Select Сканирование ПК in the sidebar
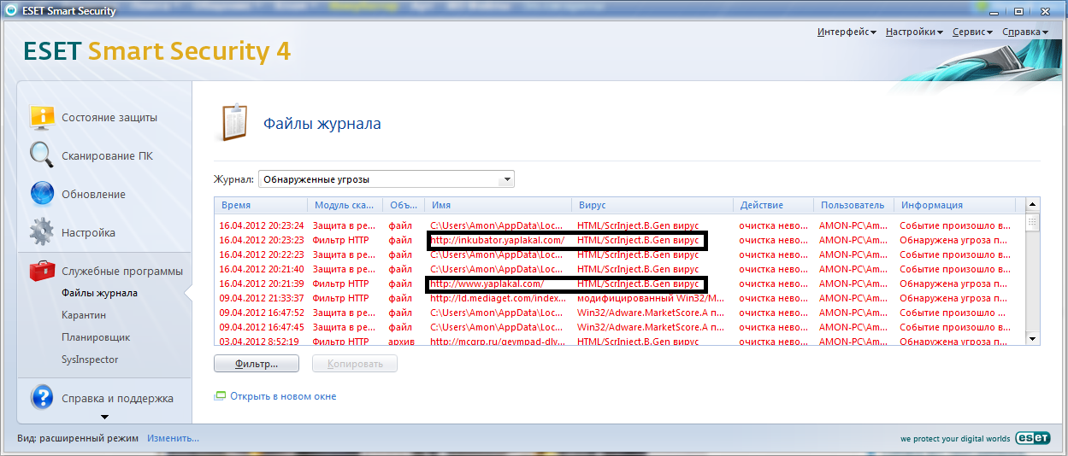The image size is (1068, 456). click(108, 156)
